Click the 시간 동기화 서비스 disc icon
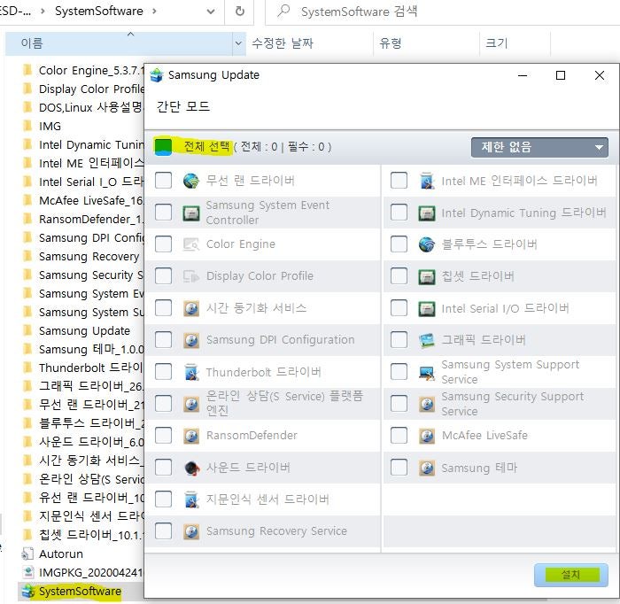This screenshot has width=620, height=604. [x=191, y=308]
